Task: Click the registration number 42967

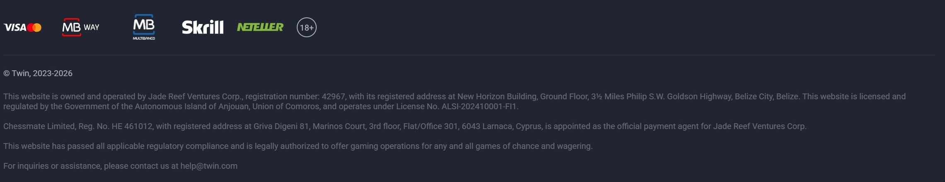Action: [x=333, y=96]
